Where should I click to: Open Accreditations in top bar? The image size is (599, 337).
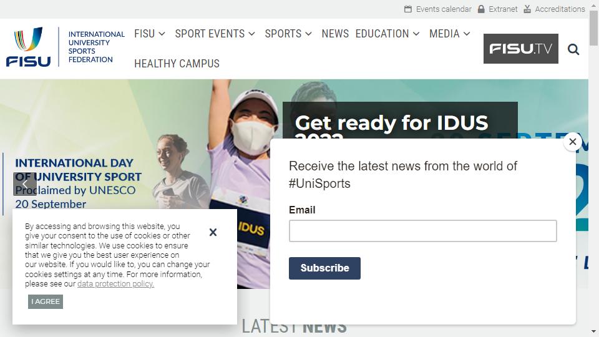(554, 9)
